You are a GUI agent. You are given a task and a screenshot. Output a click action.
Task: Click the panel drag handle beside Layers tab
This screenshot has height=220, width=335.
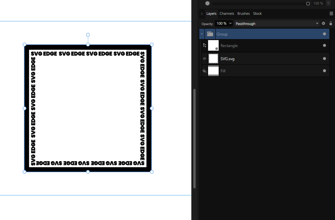pos(201,14)
